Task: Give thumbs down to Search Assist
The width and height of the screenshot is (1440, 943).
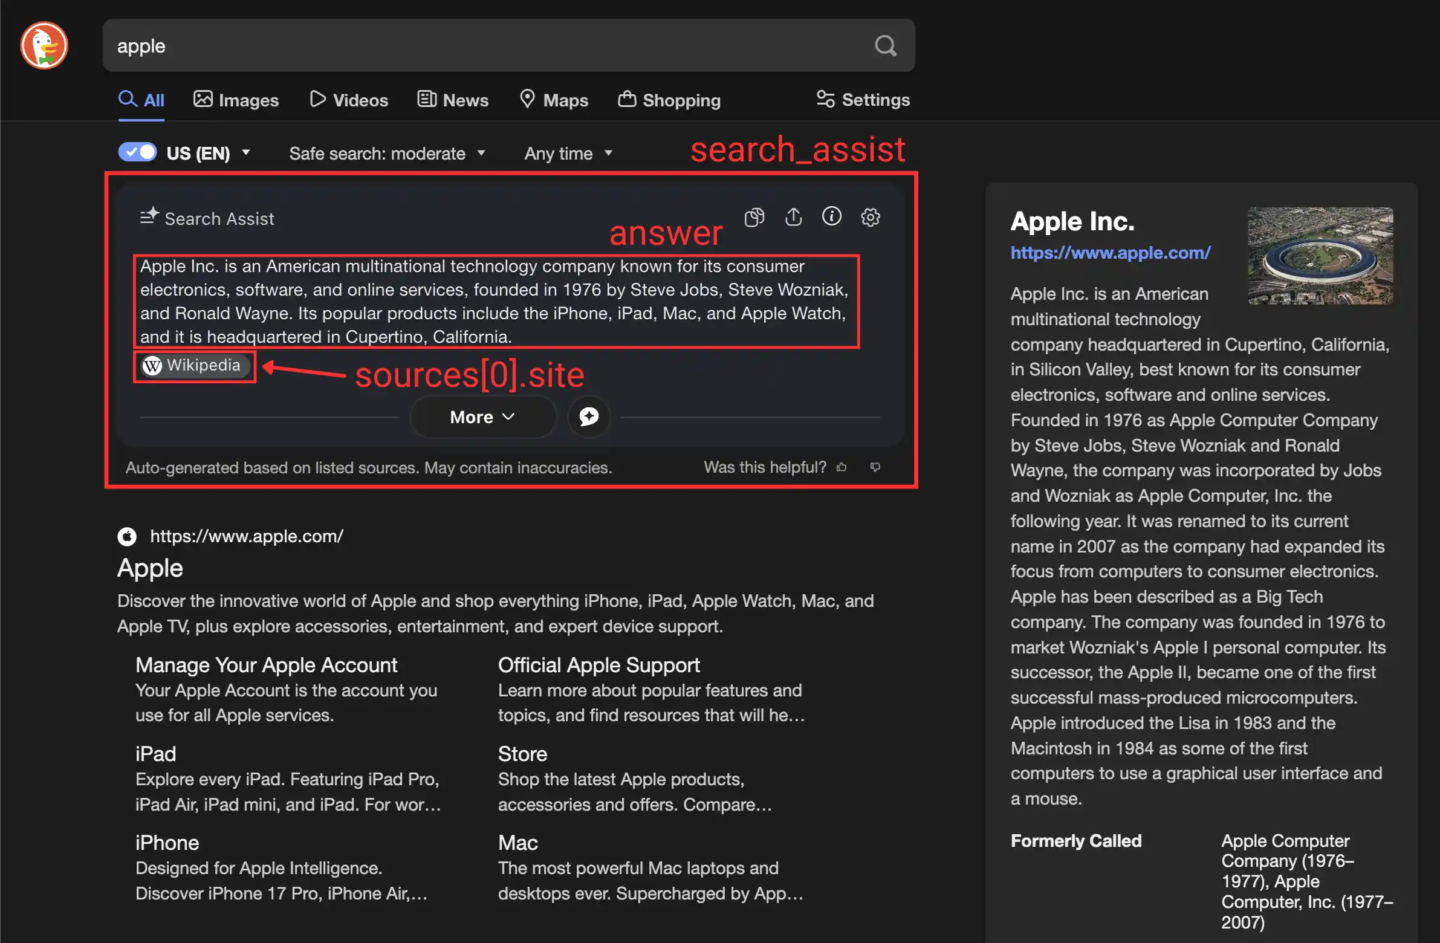Action: tap(875, 467)
